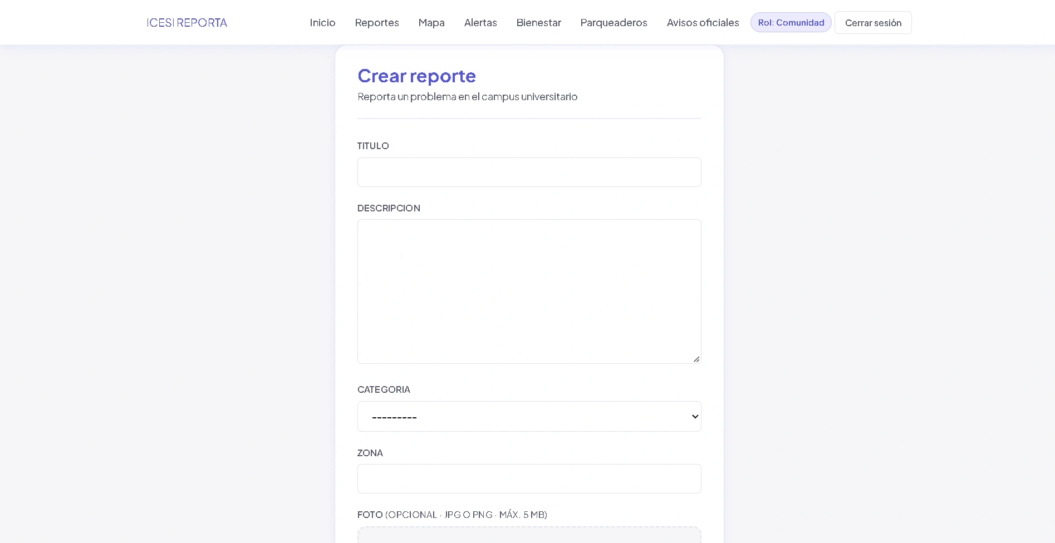The height and width of the screenshot is (543, 1055).
Task: Focus the Zona input field
Action: click(529, 478)
